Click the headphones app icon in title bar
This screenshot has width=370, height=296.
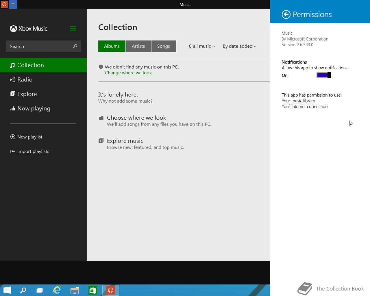[4, 4]
